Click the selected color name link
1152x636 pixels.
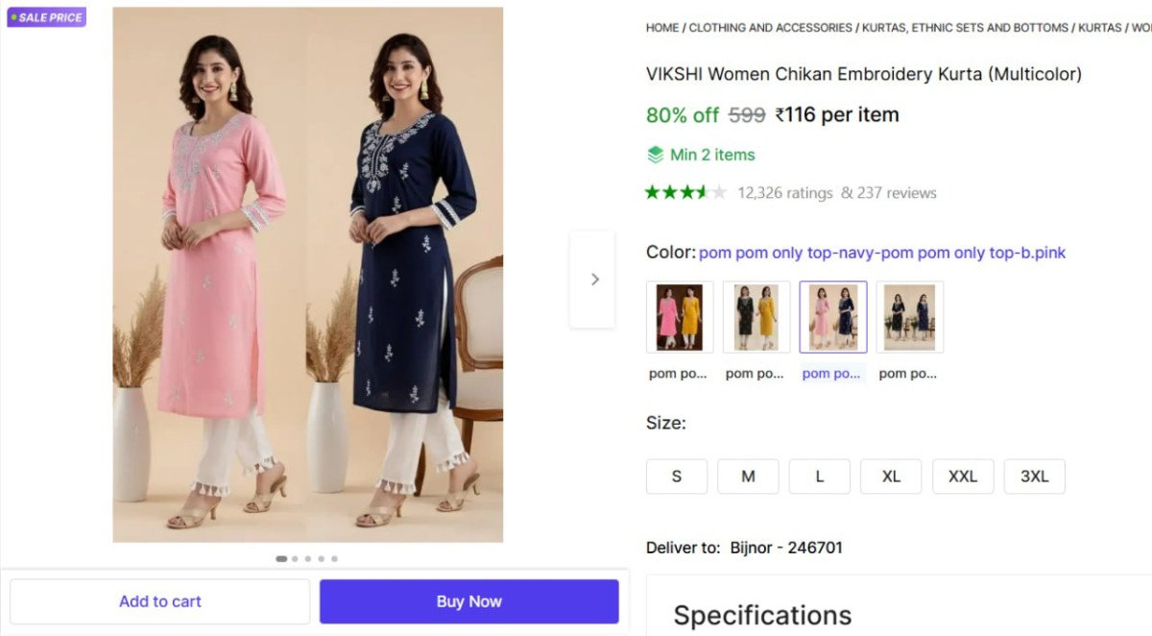[882, 252]
